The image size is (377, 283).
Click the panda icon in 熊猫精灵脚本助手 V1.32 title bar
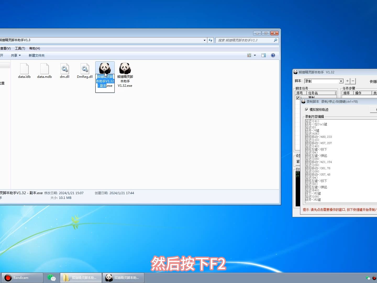pos(296,72)
